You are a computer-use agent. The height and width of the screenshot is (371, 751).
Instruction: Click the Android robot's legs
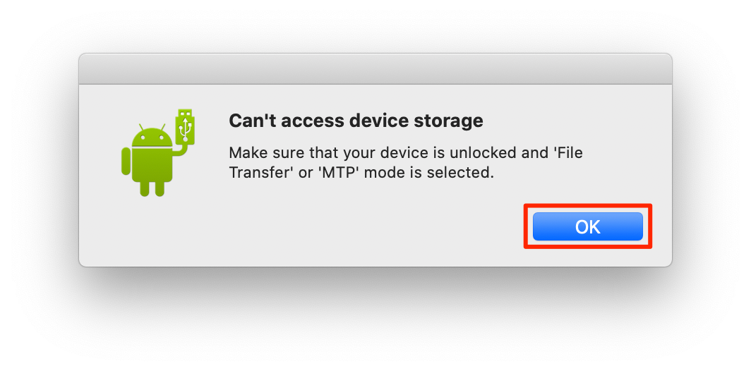(152, 188)
